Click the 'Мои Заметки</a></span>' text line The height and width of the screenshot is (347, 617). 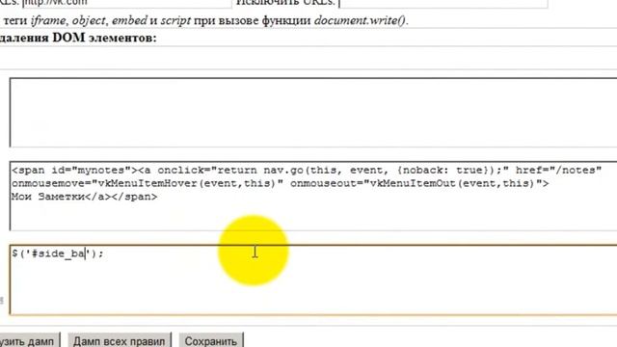pyautogui.click(x=84, y=197)
